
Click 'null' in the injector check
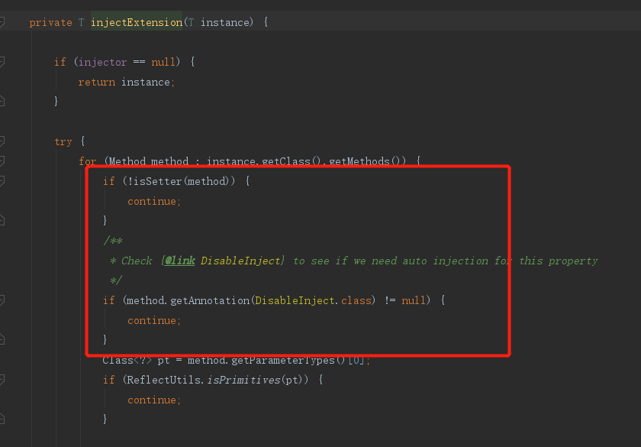pos(163,62)
